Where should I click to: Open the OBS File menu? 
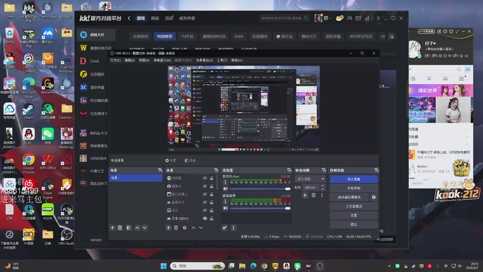click(115, 60)
